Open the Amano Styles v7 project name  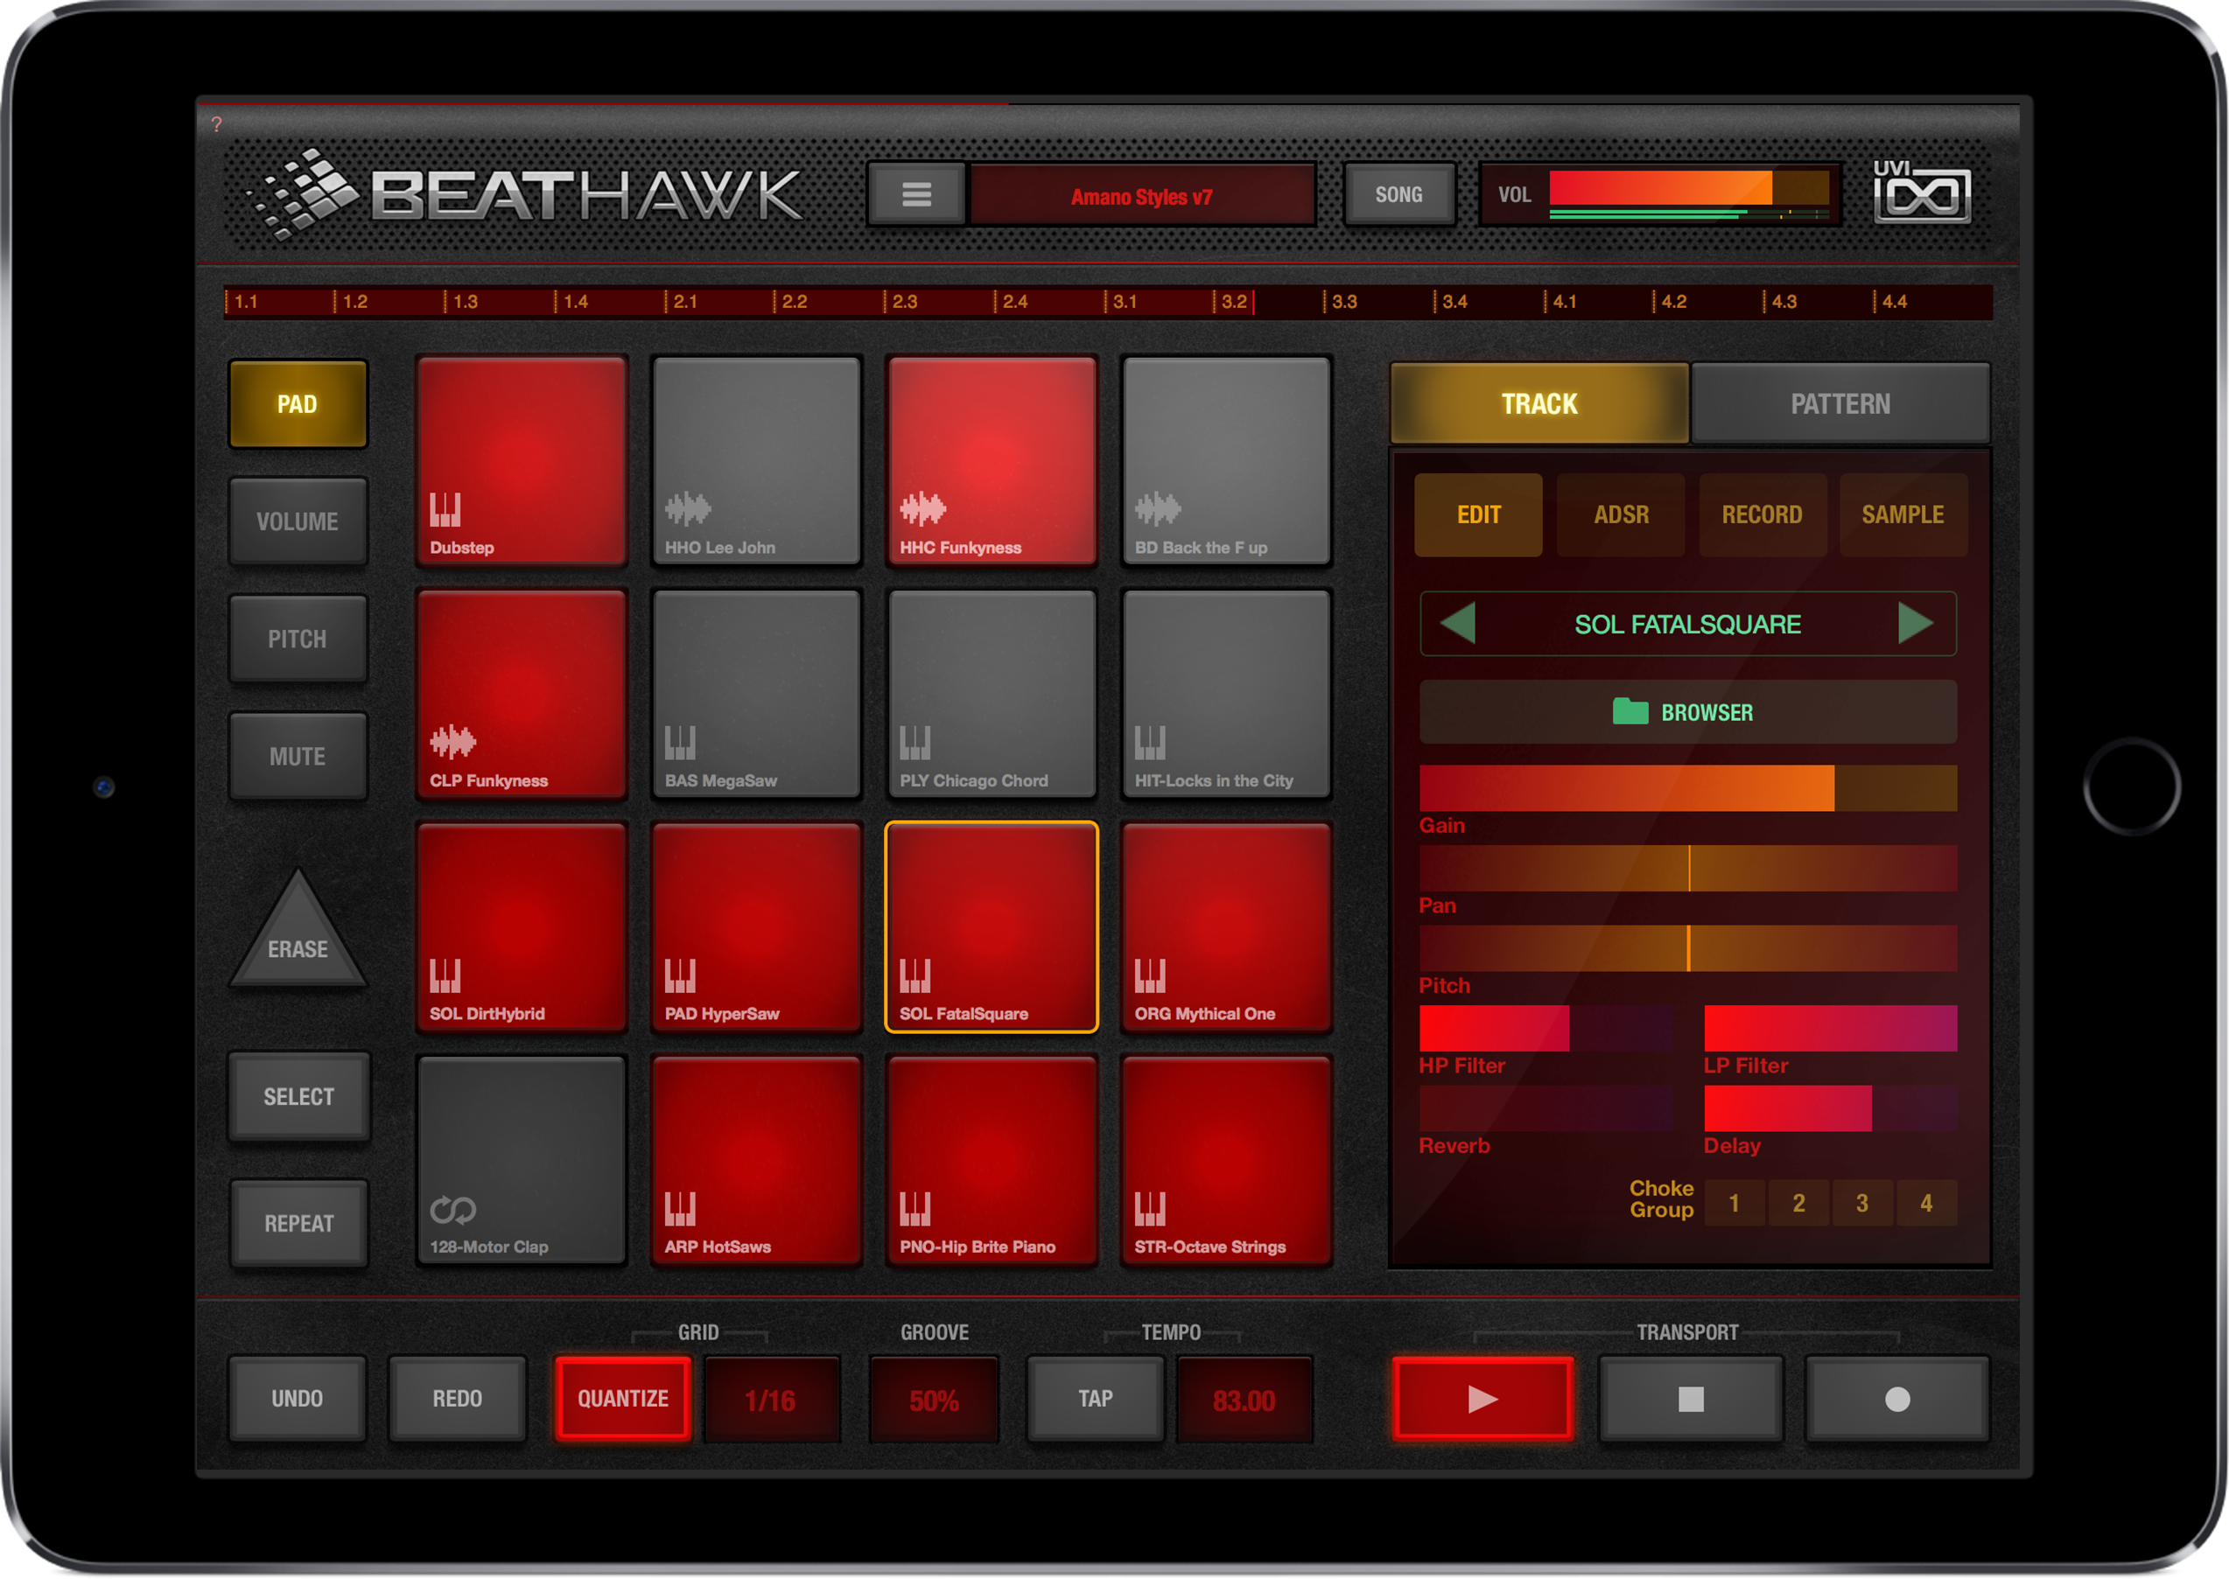(1143, 197)
